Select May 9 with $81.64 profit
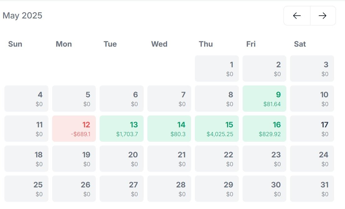345x209 pixels. [x=264, y=99]
